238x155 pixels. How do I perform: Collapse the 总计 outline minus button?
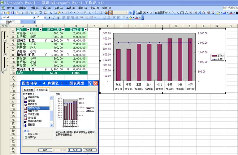(2, 73)
